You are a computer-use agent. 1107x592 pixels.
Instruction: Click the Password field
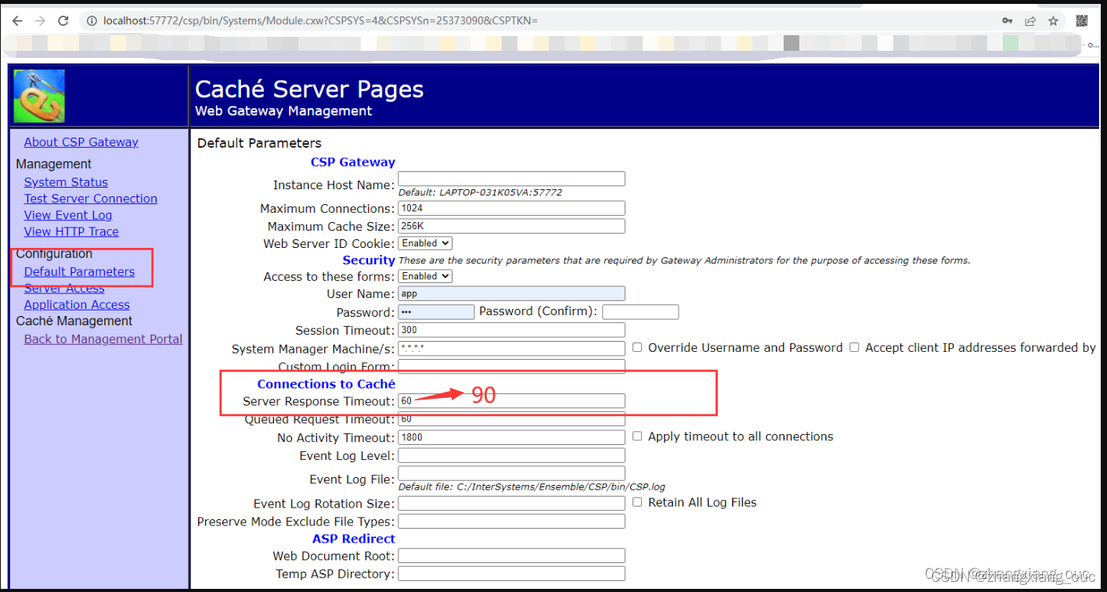click(436, 312)
